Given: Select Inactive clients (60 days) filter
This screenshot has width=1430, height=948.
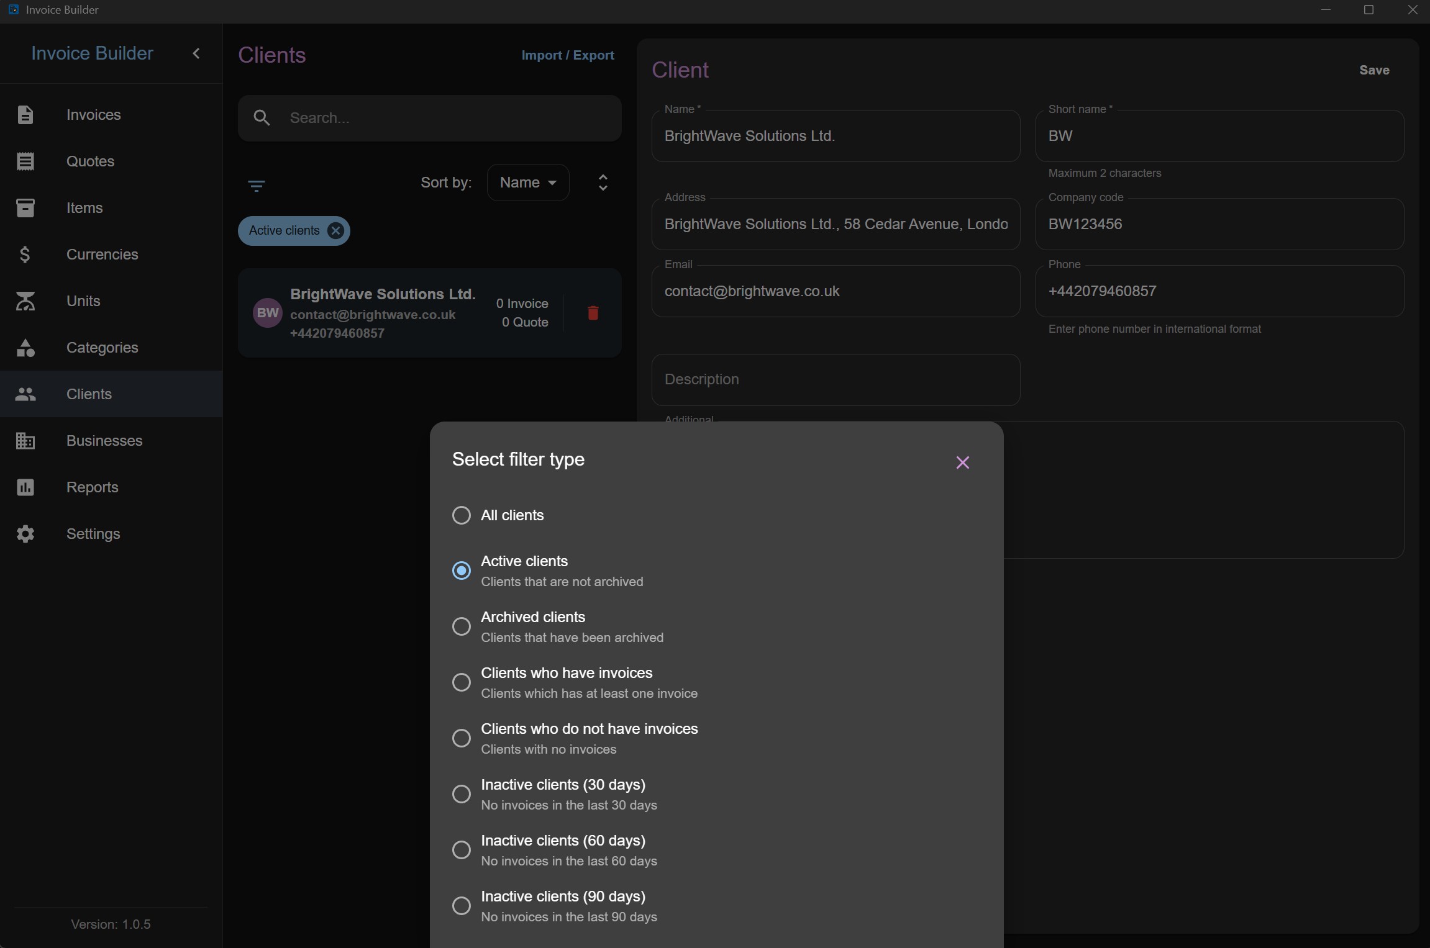Looking at the screenshot, I should click(462, 850).
